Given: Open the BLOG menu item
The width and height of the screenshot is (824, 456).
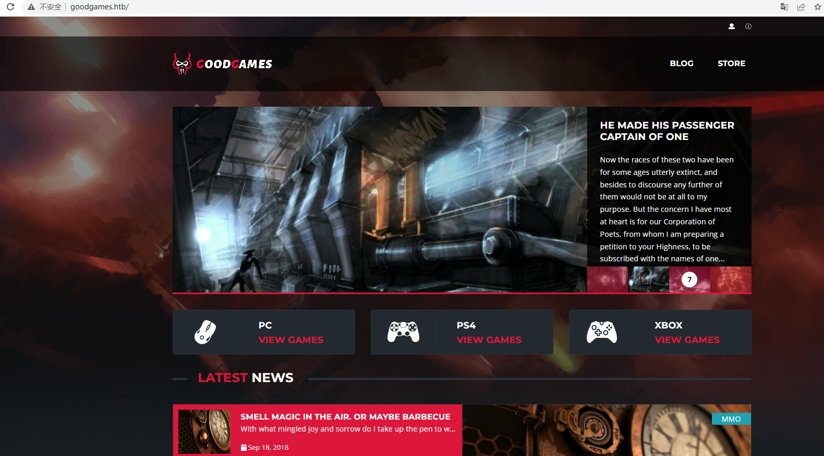Looking at the screenshot, I should pos(682,64).
